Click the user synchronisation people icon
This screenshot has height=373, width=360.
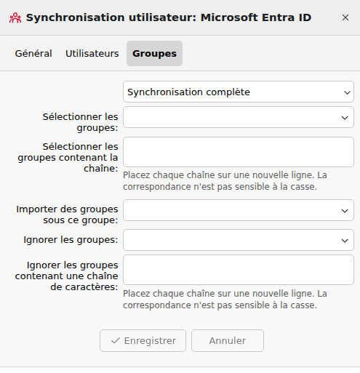(x=15, y=18)
